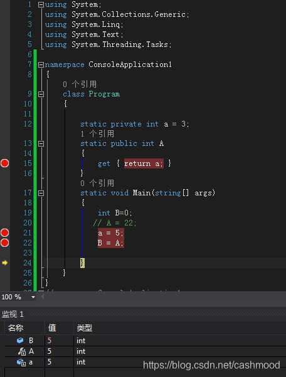The height and width of the screenshot is (377, 286).
Task: Click the int type cell for A
Action: 81,351
